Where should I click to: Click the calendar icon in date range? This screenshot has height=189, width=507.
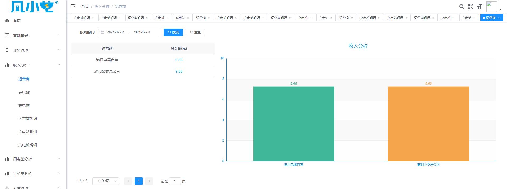point(102,32)
